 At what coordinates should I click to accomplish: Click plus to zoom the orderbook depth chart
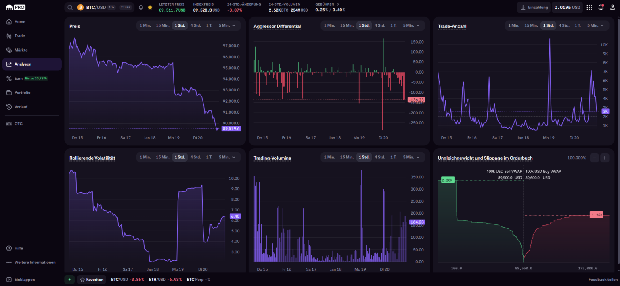(x=605, y=158)
